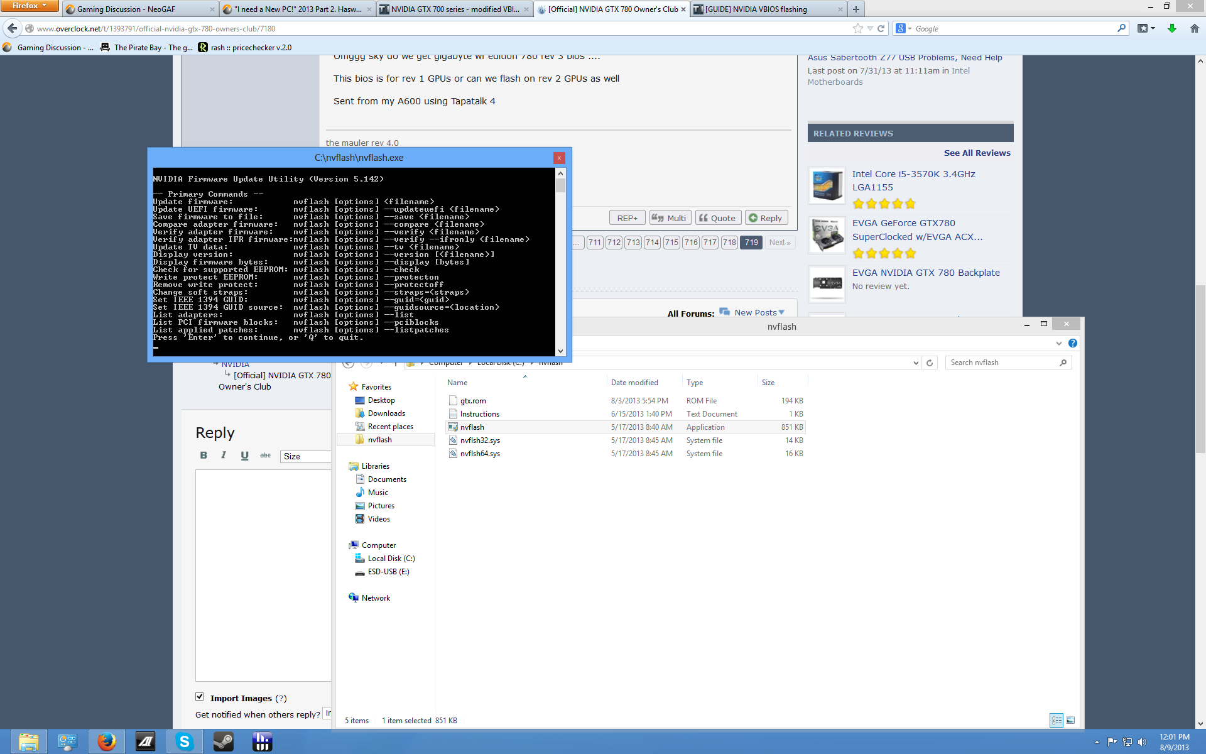Click network icon in system tray

coord(1127,742)
